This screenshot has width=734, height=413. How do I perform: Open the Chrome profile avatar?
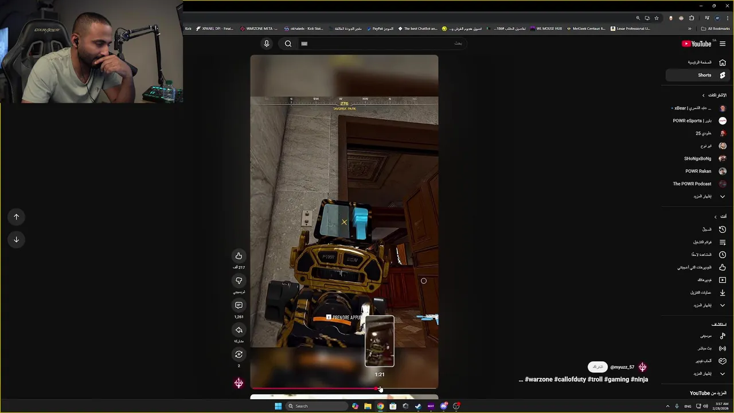click(x=717, y=18)
